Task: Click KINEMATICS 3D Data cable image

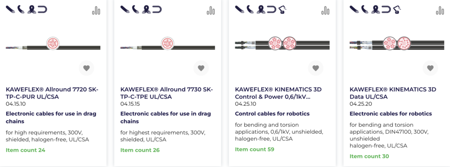Action: pos(397,43)
